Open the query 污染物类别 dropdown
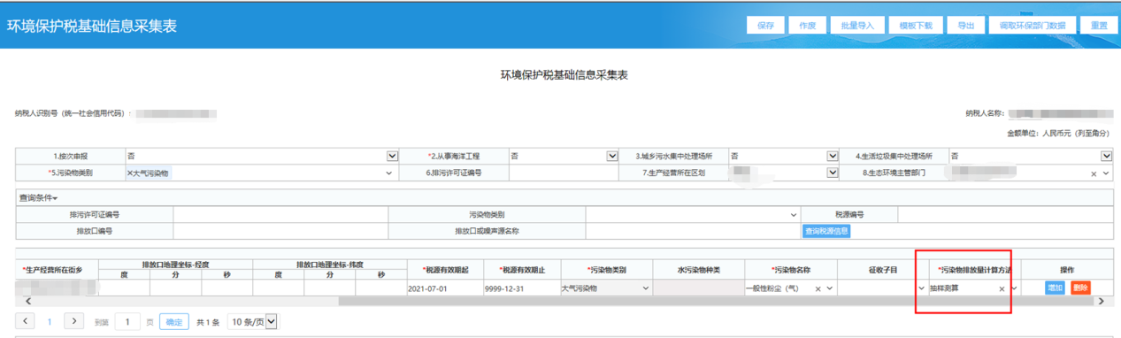Image resolution: width=1121 pixels, height=338 pixels. pyautogui.click(x=693, y=214)
